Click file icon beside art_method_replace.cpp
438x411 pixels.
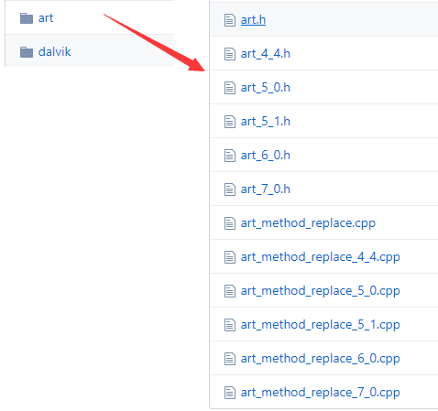(230, 223)
